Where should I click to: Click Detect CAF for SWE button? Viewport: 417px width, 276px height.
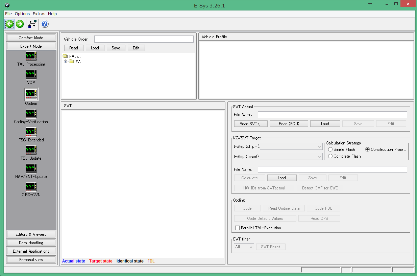point(320,188)
